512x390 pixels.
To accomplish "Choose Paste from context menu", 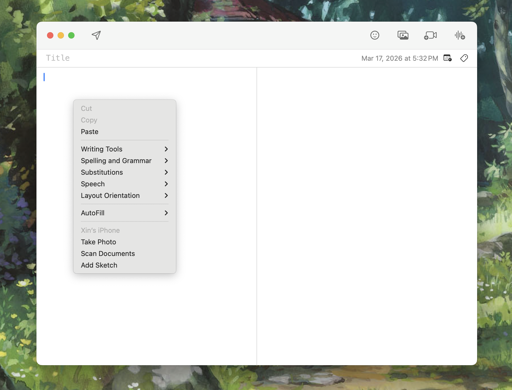I will coord(90,132).
